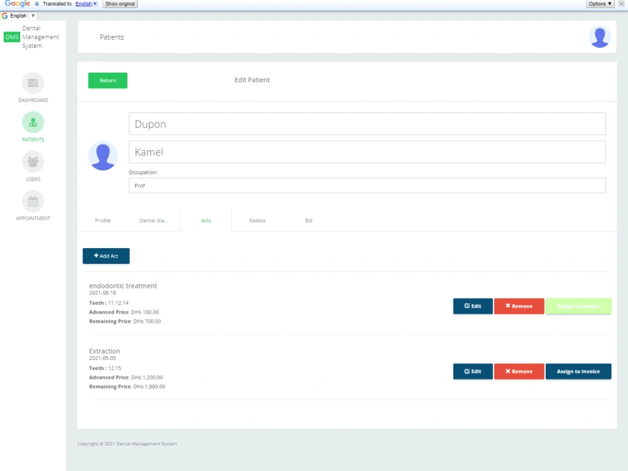Click the Patients page heading
This screenshot has height=471, width=628.
click(x=112, y=37)
